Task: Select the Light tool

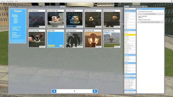Action: pos(130,43)
